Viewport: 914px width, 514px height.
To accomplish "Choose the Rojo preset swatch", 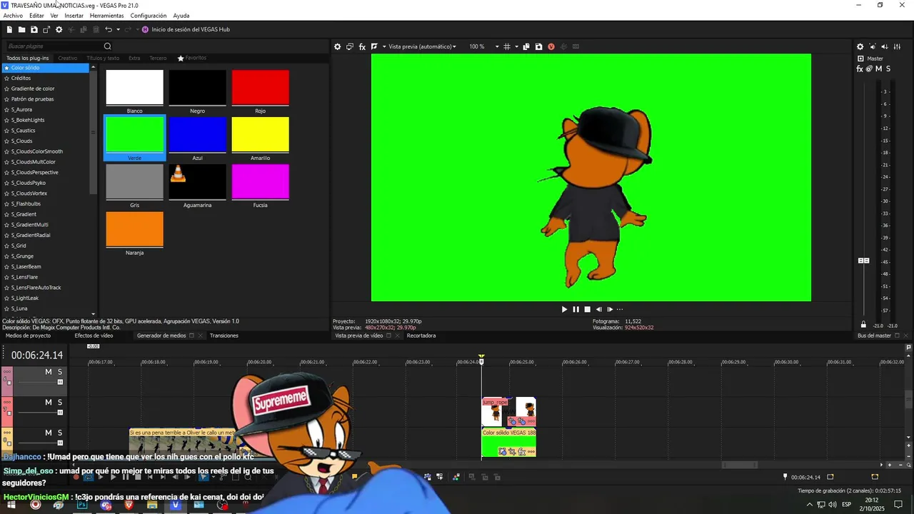I will tap(260, 87).
